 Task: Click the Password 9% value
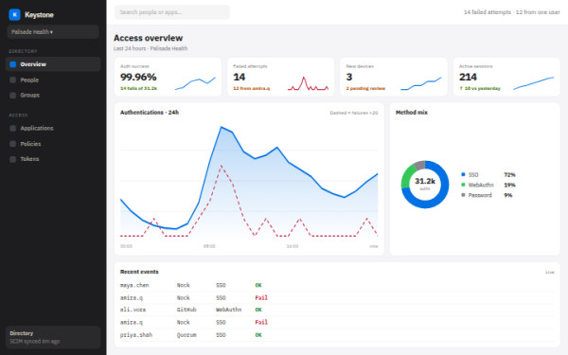(x=508, y=195)
